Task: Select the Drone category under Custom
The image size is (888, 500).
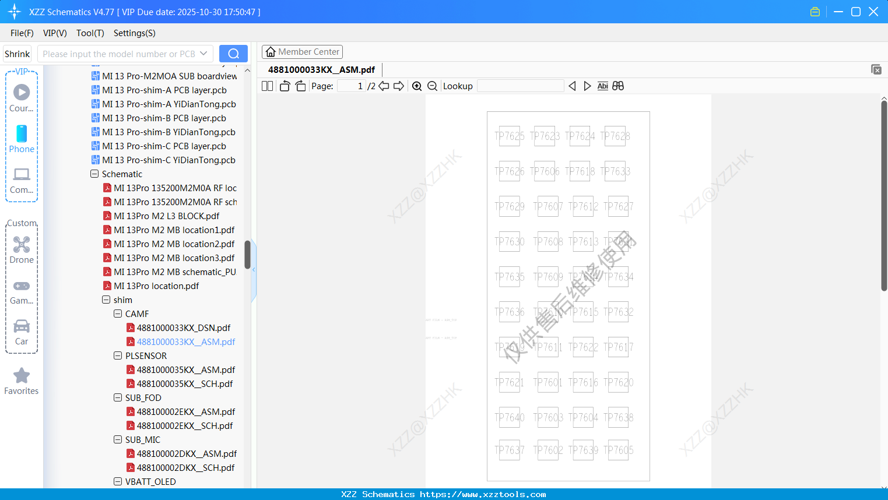Action: click(x=22, y=249)
